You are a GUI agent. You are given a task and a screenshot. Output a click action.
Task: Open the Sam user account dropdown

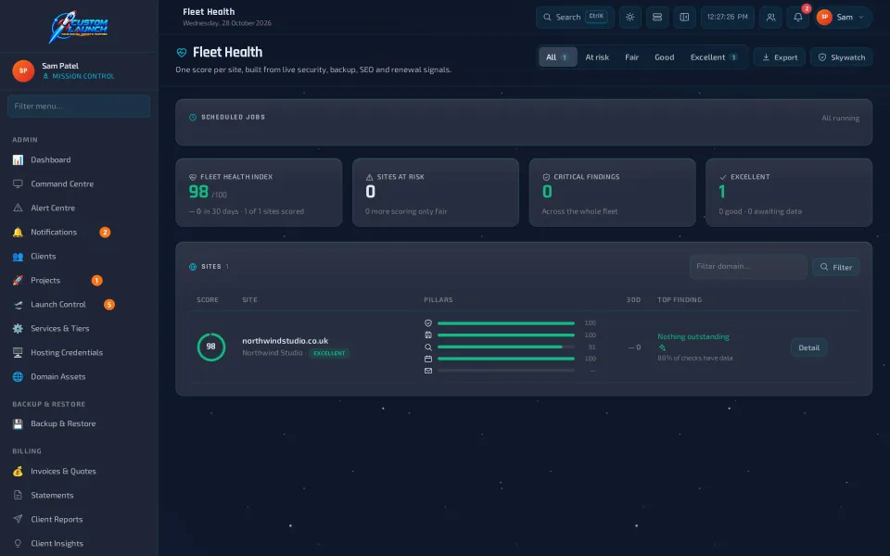tap(844, 17)
